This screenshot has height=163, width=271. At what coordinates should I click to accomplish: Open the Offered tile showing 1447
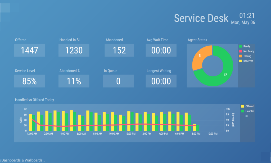coord(29,50)
